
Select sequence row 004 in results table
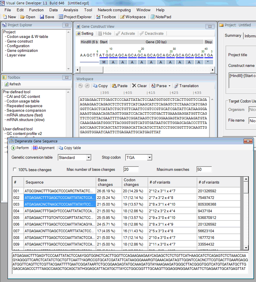pyautogui.click(x=60, y=211)
